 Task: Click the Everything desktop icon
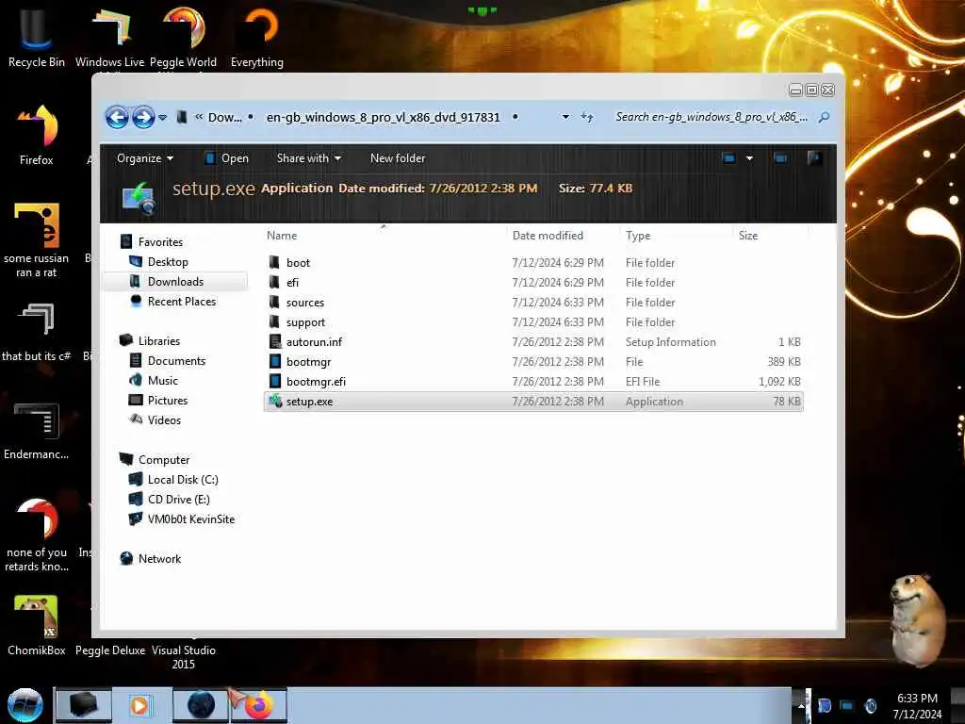click(257, 37)
